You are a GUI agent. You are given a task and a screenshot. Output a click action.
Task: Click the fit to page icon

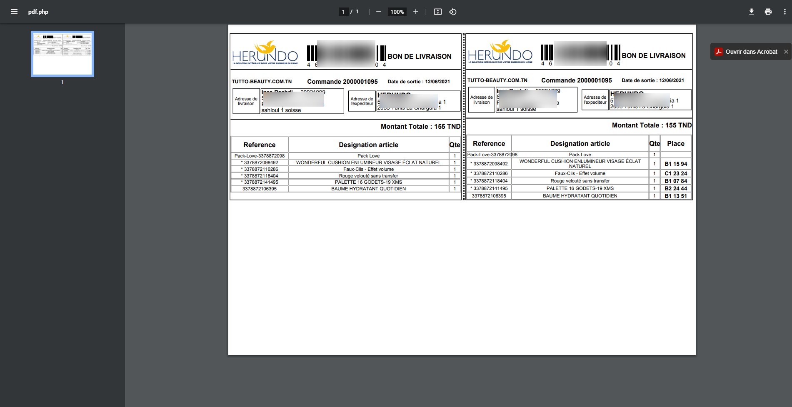(x=438, y=12)
